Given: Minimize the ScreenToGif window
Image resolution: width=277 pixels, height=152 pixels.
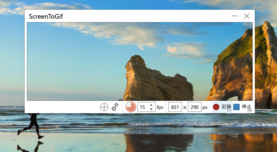Looking at the screenshot, I should (235, 16).
